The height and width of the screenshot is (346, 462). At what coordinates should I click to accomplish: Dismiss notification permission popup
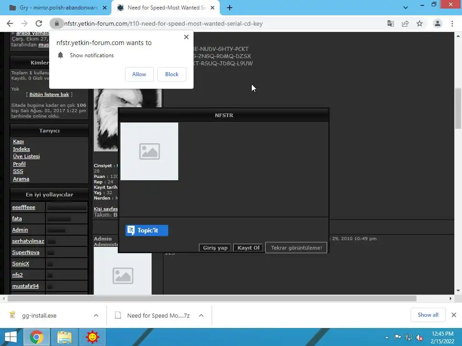[186, 37]
